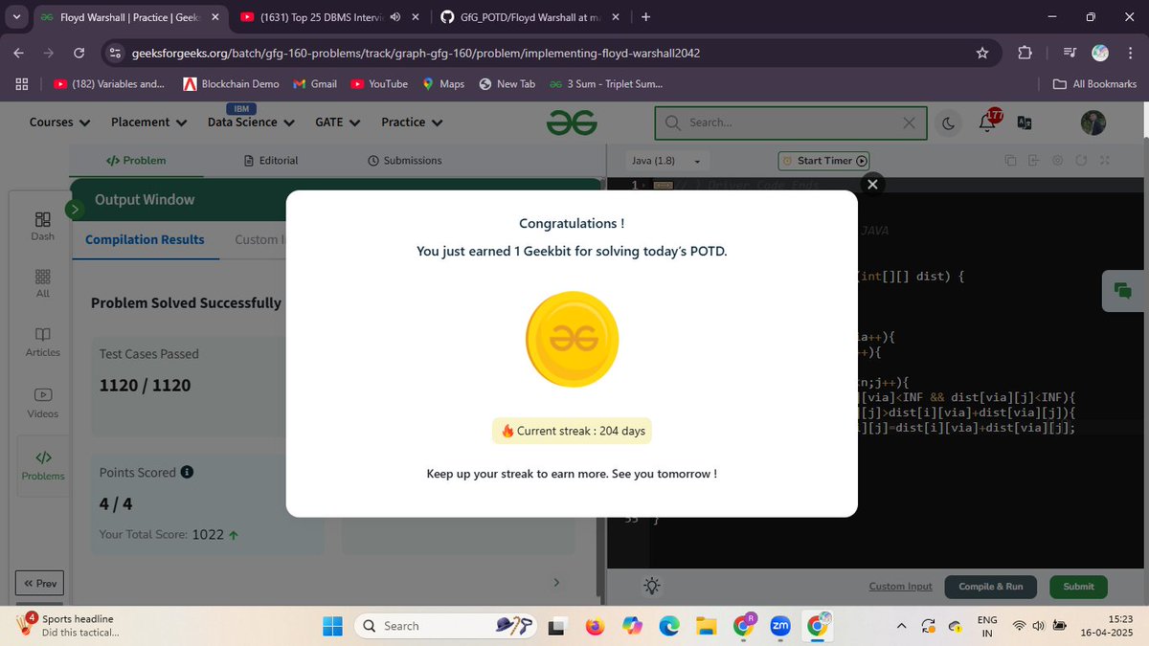Screen dimensions: 1149x646
Task: Open the Articles sidebar item
Action: 42,343
